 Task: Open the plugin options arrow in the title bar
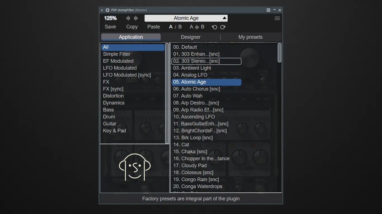click(x=102, y=10)
